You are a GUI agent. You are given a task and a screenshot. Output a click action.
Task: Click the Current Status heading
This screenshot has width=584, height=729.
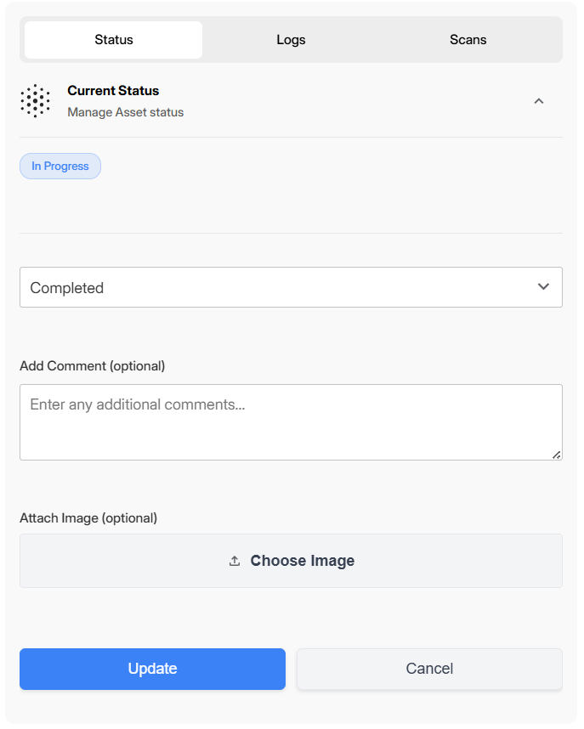[x=113, y=90]
